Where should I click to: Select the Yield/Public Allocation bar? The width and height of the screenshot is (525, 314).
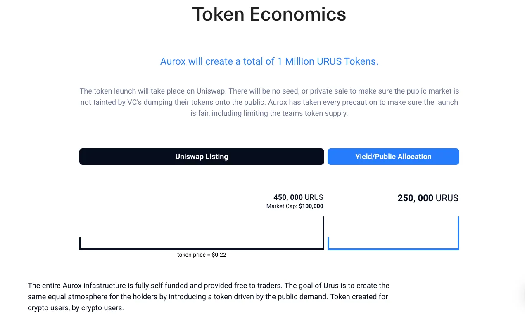pos(393,157)
